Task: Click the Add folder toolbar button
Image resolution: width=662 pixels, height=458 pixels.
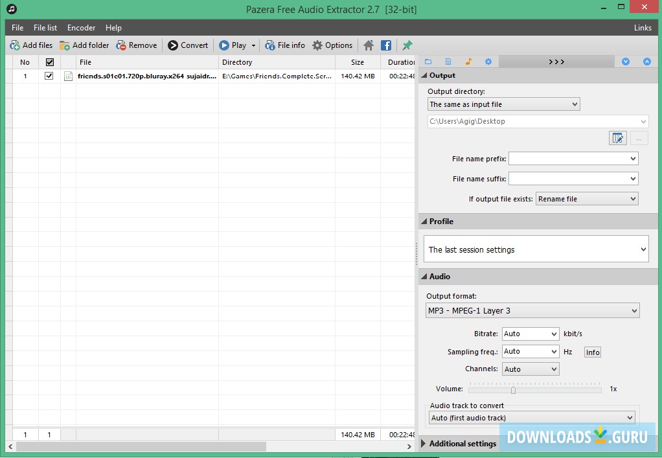Action: (x=84, y=45)
